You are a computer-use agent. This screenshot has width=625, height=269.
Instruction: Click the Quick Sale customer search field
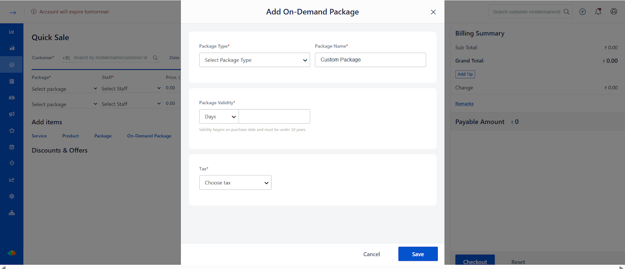point(112,58)
